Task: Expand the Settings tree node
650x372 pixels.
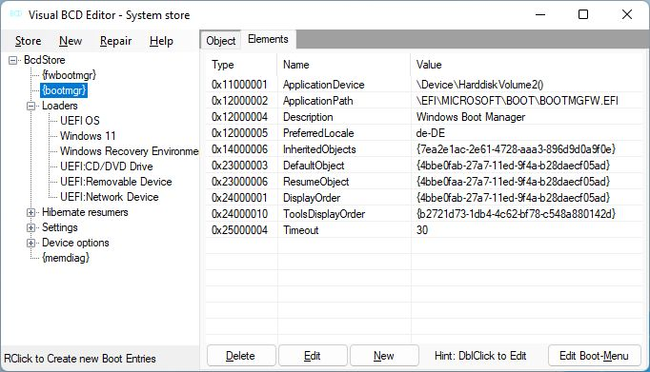Action: [x=31, y=228]
